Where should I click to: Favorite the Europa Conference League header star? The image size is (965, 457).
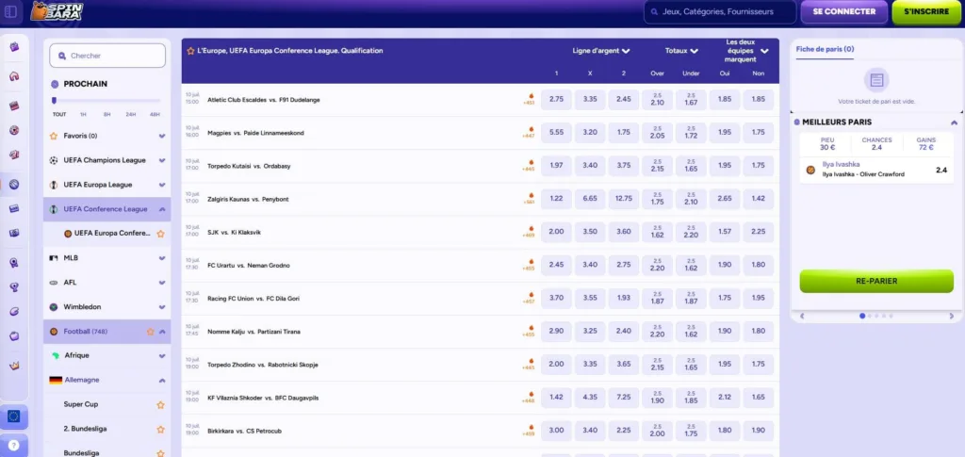pyautogui.click(x=190, y=51)
